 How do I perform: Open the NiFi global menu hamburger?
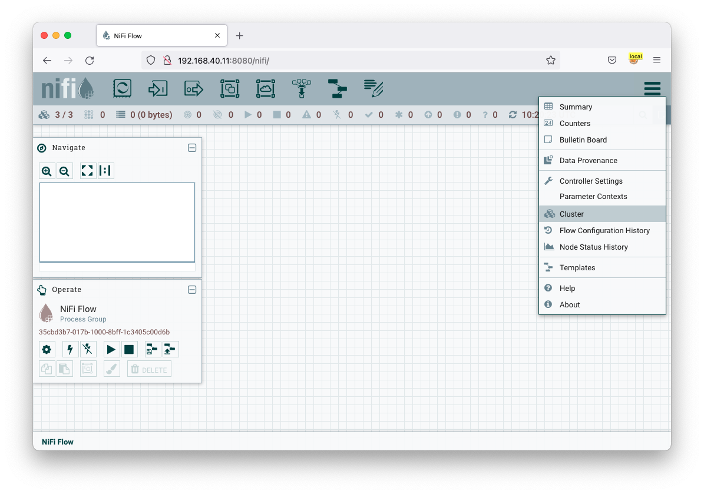tap(652, 88)
